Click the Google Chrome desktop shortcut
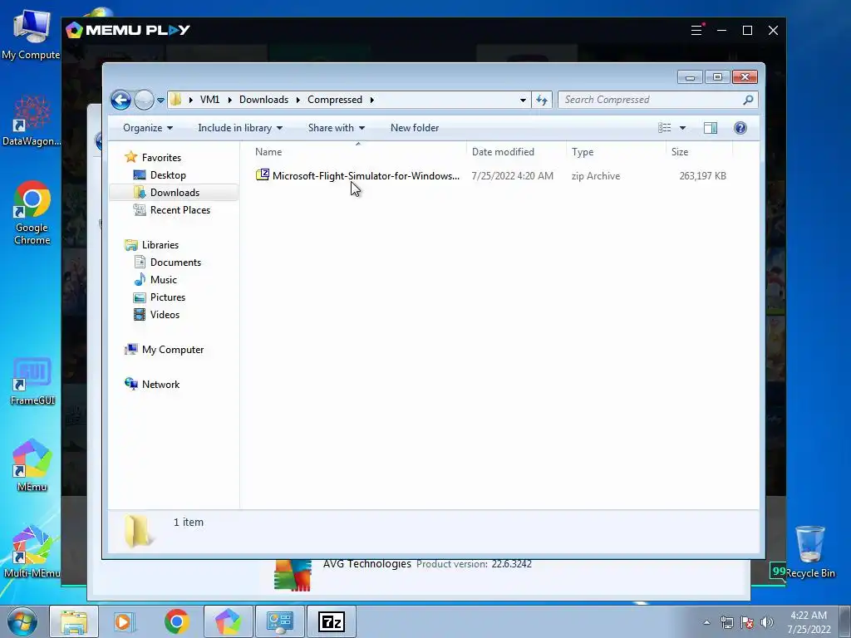Viewport: 851px width, 638px height. [32, 213]
